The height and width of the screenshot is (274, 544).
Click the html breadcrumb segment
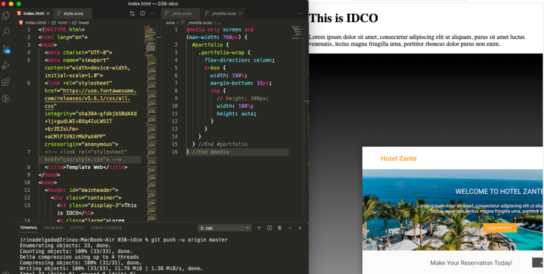click(x=62, y=22)
